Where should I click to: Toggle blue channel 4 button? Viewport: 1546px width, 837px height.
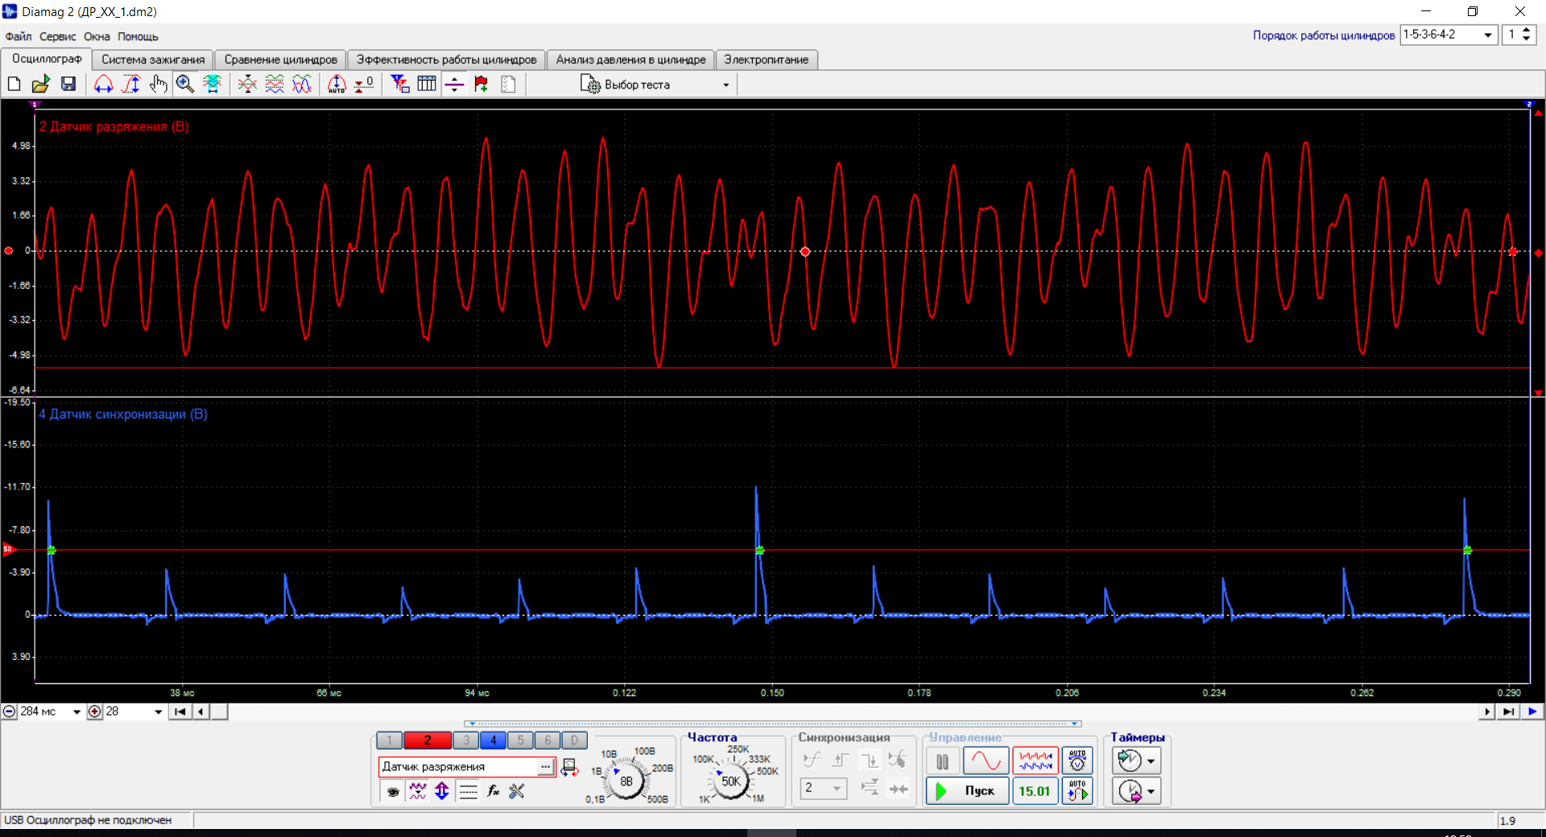pos(494,740)
